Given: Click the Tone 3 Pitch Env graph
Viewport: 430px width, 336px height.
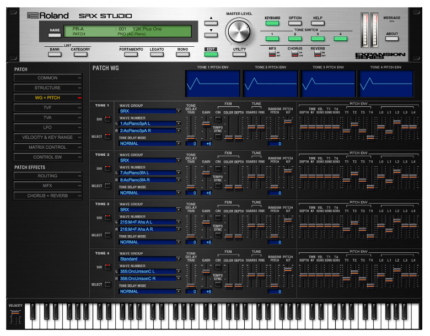Looking at the screenshot, I should (328, 84).
